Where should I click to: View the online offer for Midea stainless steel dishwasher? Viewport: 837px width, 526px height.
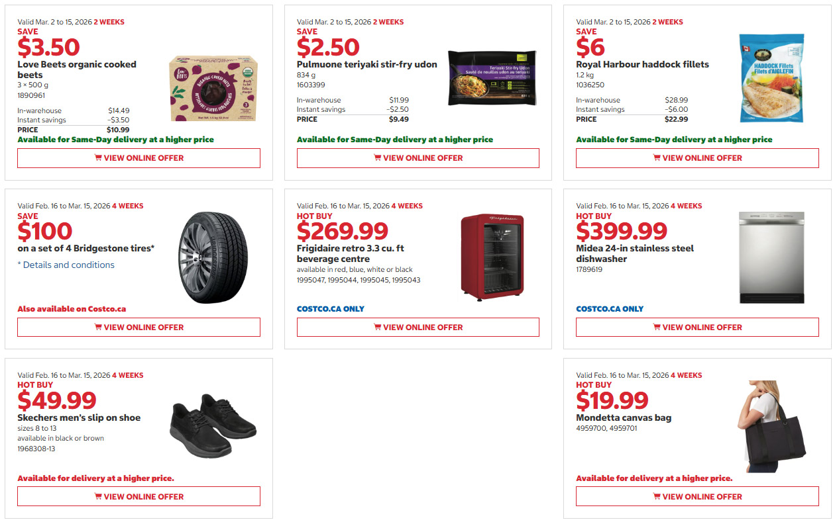[x=697, y=327]
